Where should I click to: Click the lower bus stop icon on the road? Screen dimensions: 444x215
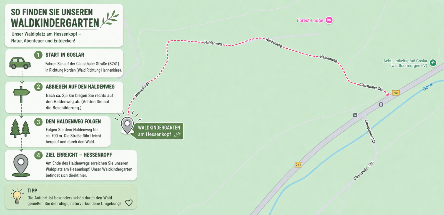[x=355, y=115]
